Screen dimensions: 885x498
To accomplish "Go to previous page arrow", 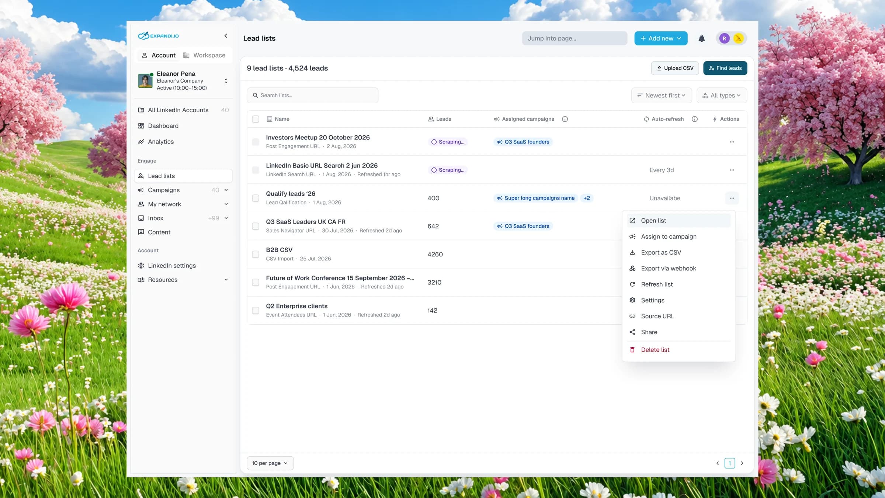I will pos(717,463).
